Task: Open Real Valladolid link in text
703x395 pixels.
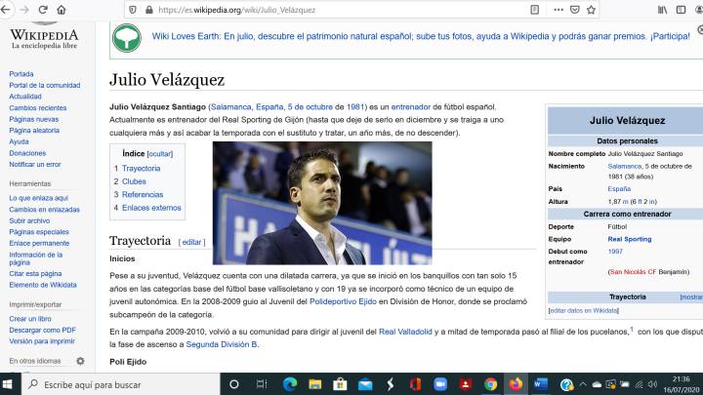Action: (x=405, y=332)
